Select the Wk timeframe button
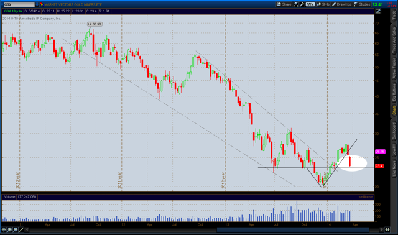 (310, 4)
